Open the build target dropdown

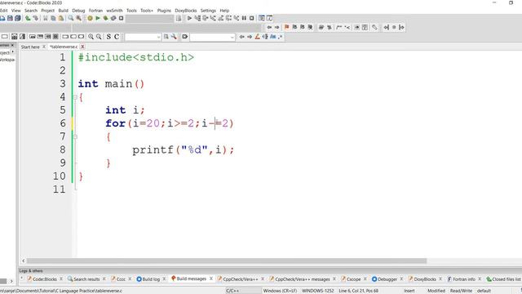pyautogui.click(x=150, y=18)
